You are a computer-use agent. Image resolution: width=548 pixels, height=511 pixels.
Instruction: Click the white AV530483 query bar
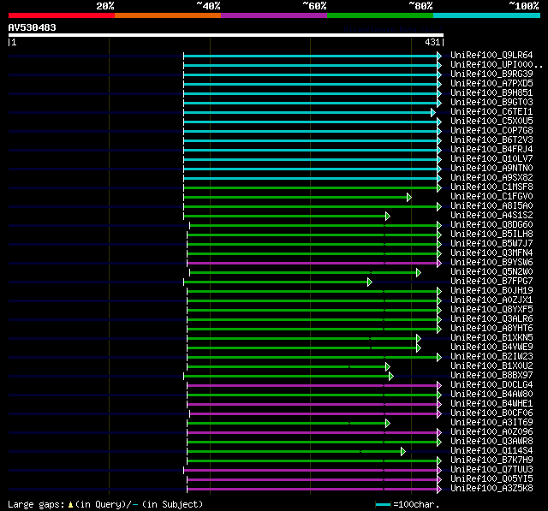226,35
